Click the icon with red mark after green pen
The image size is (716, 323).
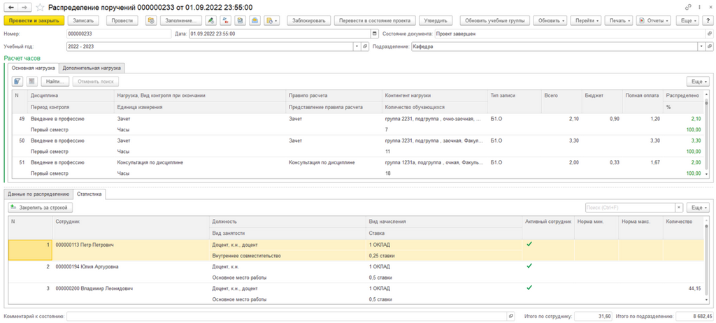pyautogui.click(x=226, y=20)
